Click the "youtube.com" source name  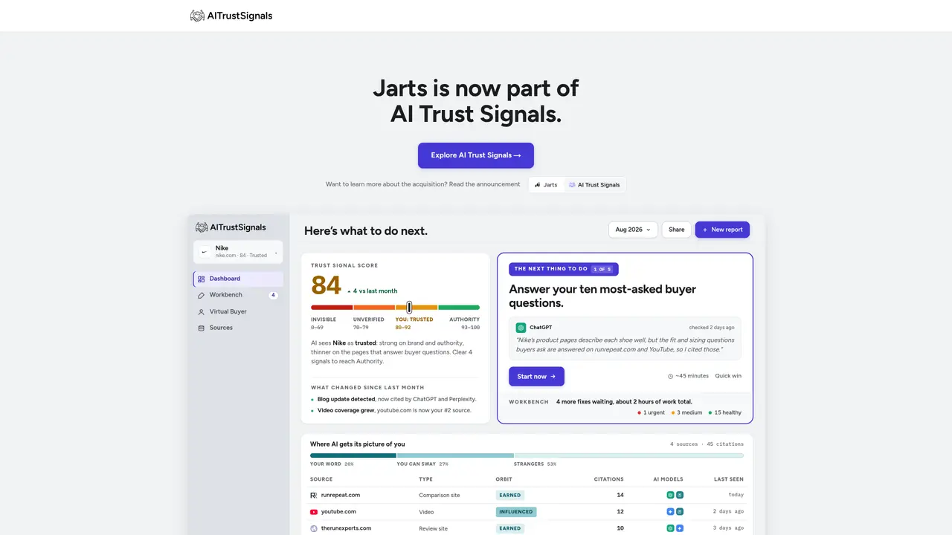(338, 512)
